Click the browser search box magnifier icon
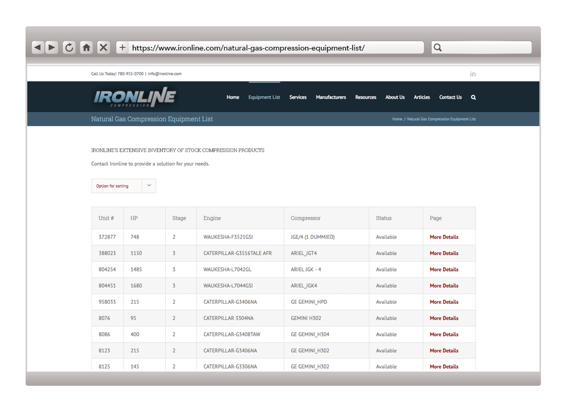Viewport: 566px width, 412px height. click(437, 47)
